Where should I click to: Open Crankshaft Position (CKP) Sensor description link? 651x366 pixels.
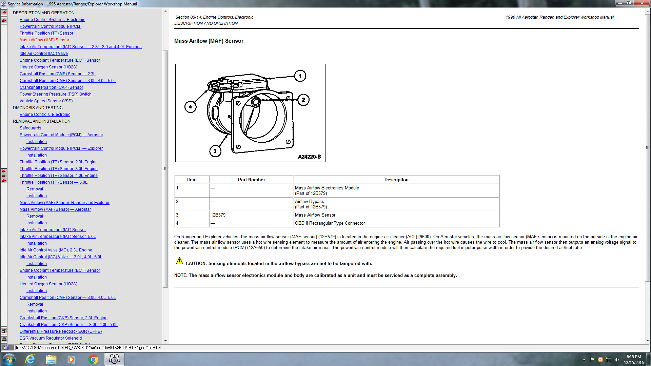[51, 87]
